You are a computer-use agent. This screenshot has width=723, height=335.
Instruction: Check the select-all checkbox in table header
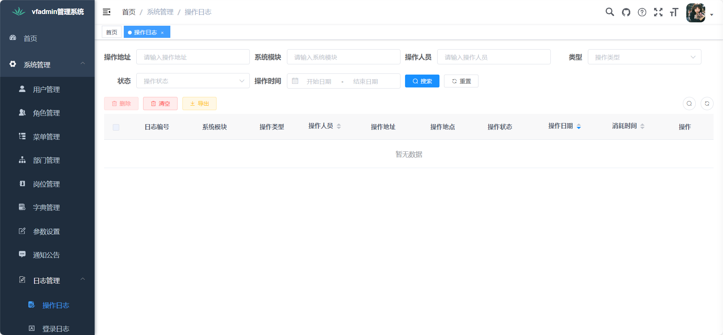pyautogui.click(x=116, y=127)
